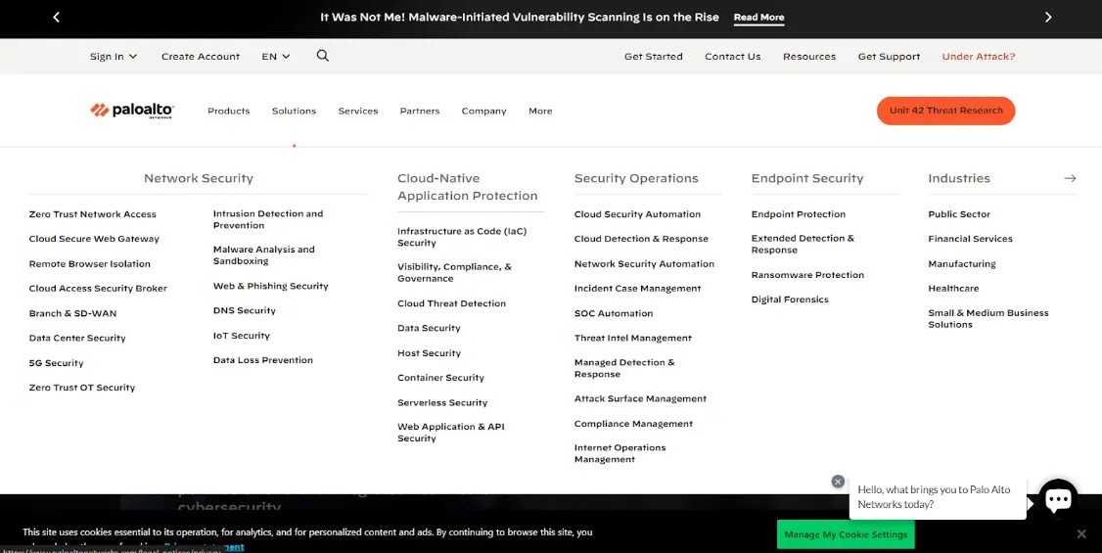Select Branch & SD-WAN

point(72,313)
